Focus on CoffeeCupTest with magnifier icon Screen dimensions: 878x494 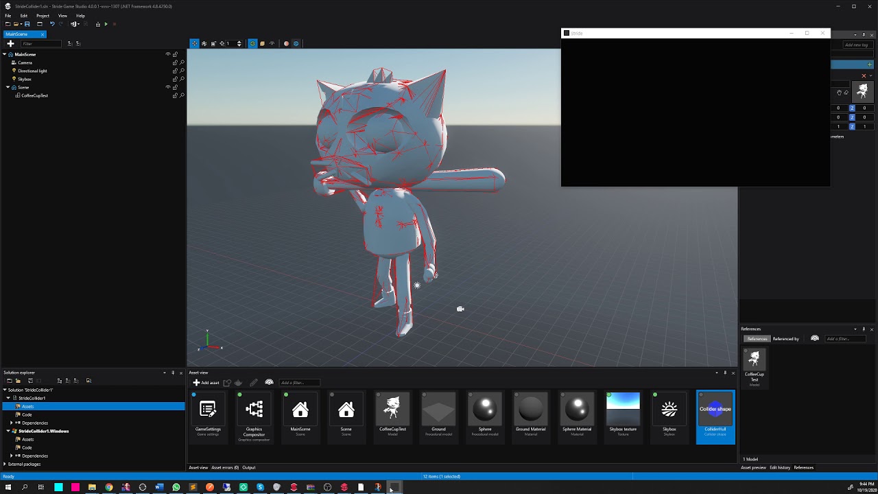(x=182, y=95)
